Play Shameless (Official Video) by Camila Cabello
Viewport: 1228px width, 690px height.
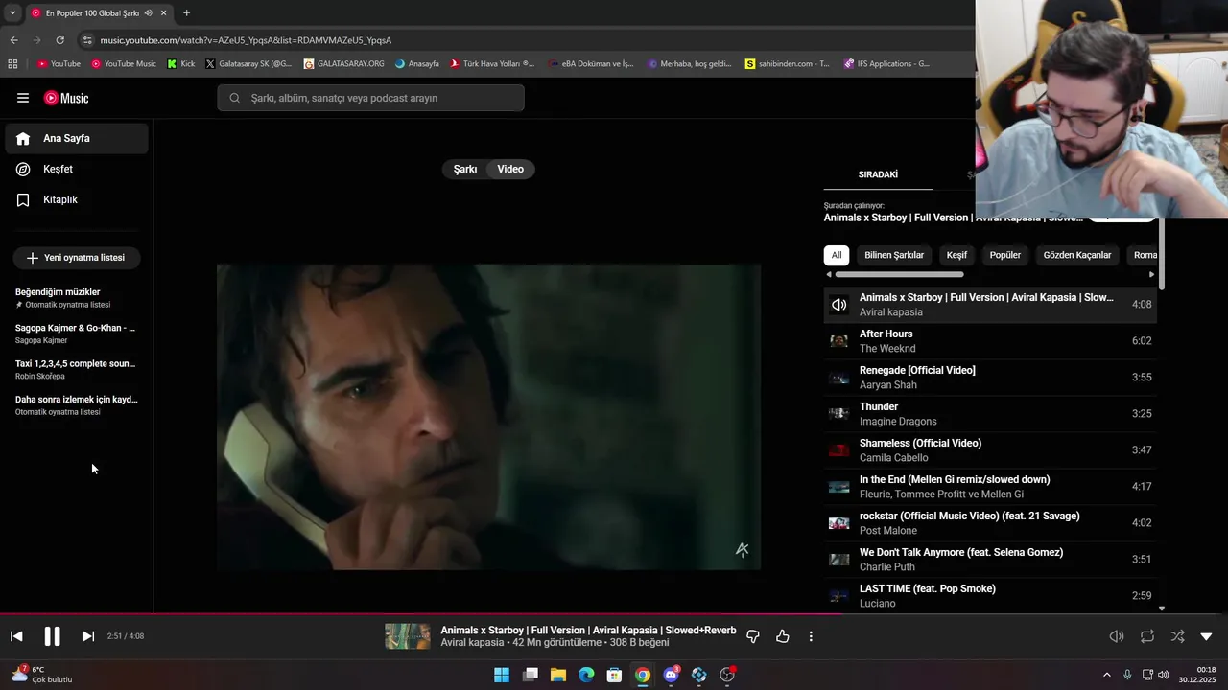click(990, 450)
